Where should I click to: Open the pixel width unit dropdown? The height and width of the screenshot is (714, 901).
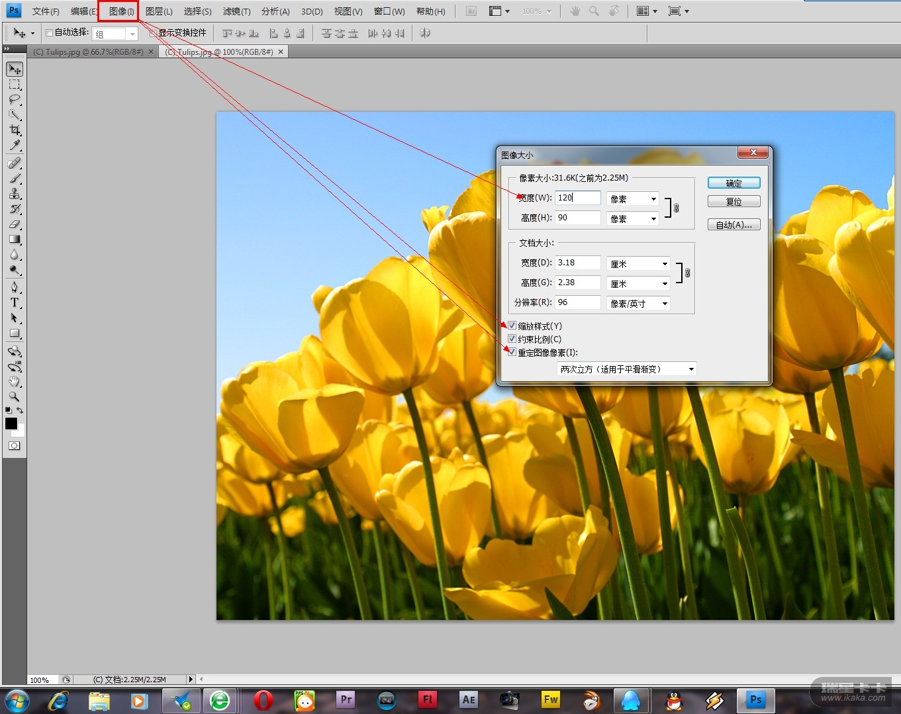pyautogui.click(x=633, y=199)
